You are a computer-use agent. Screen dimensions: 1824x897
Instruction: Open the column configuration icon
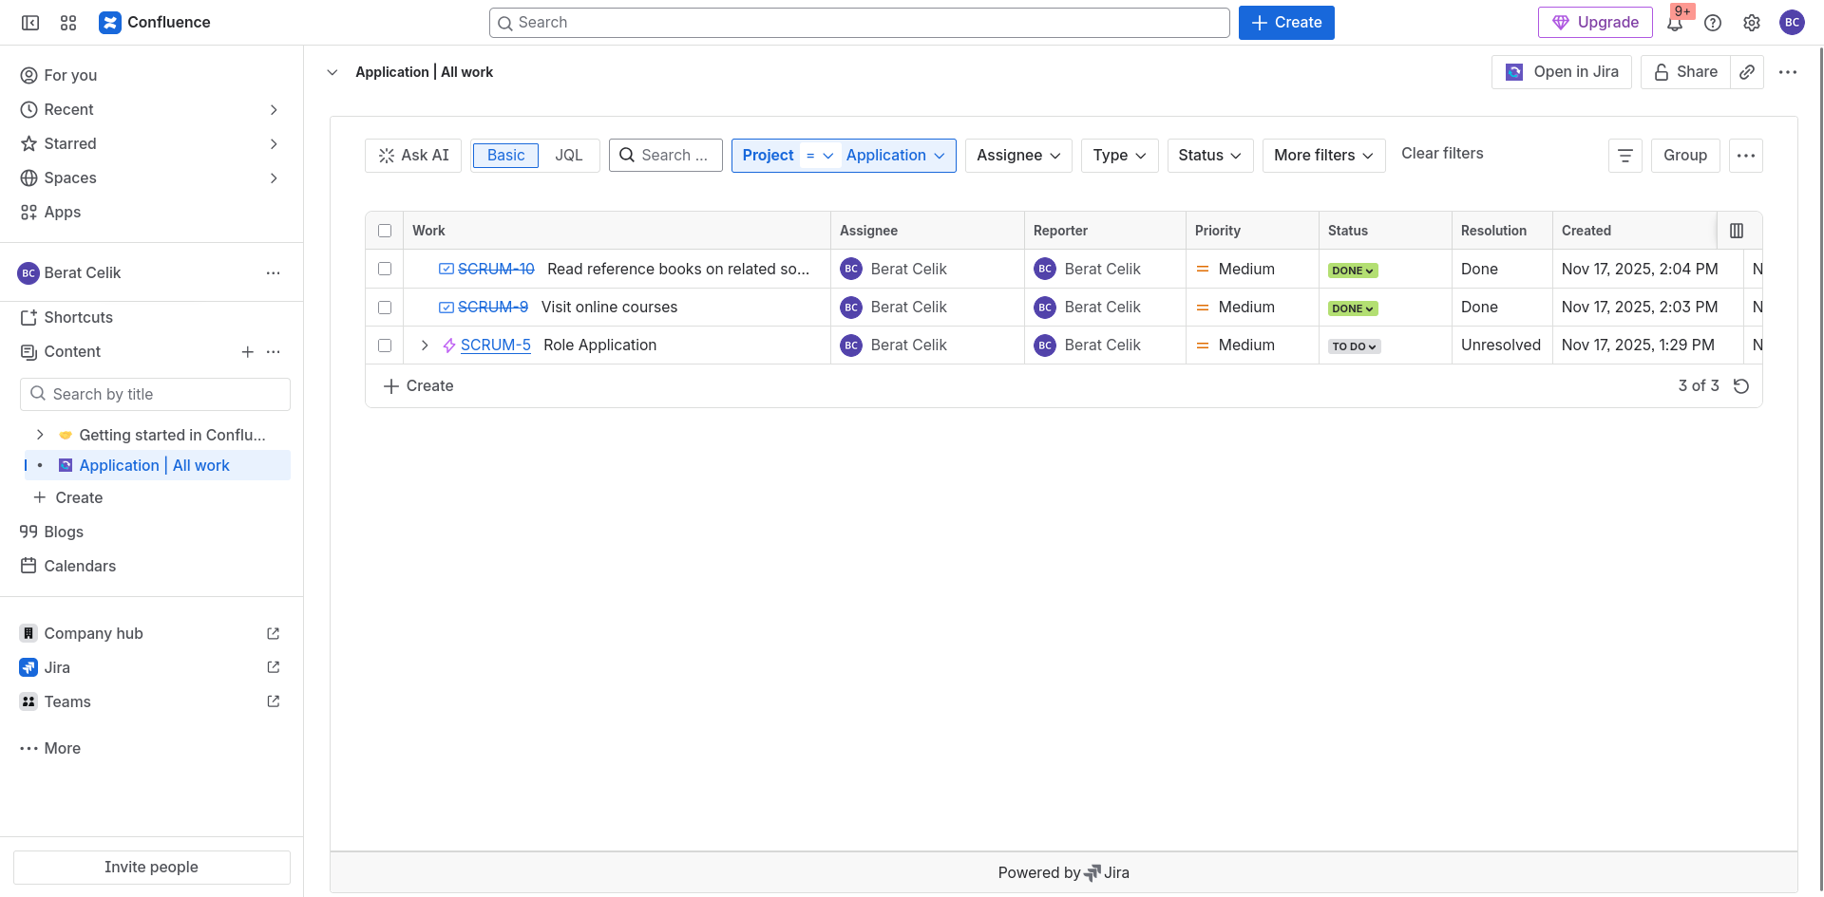click(1737, 231)
